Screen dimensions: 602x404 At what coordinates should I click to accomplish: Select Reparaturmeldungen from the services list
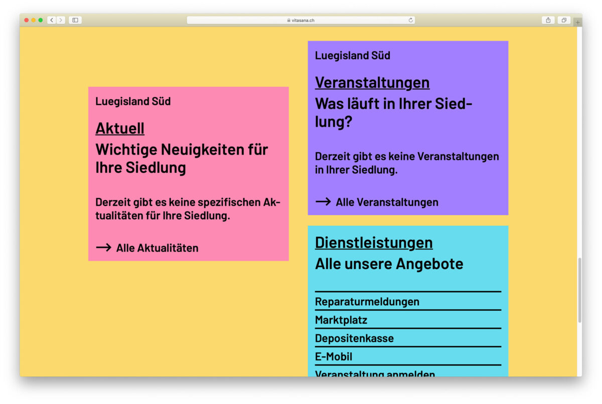[x=367, y=302]
